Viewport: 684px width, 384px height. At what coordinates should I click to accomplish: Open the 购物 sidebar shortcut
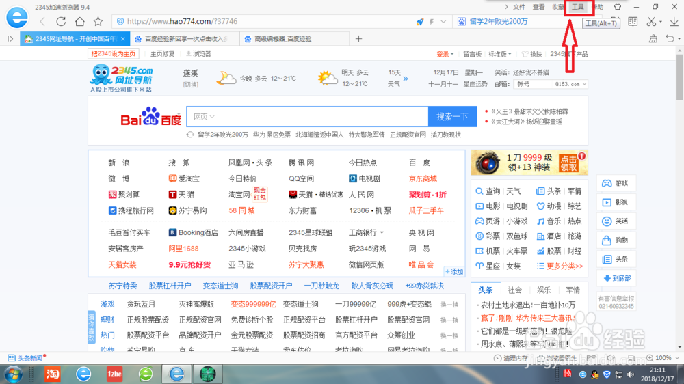pyautogui.click(x=616, y=240)
